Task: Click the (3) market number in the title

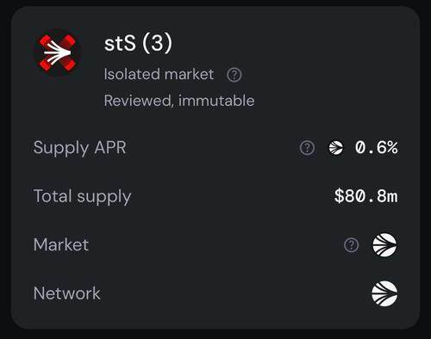Action: point(157,43)
